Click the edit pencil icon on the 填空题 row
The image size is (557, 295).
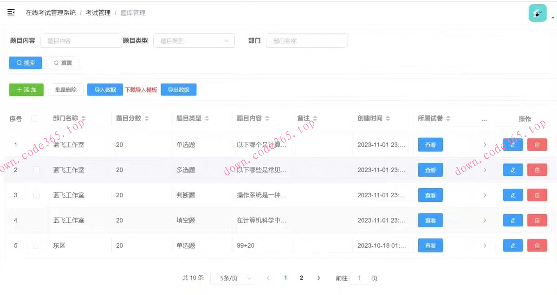coord(512,220)
